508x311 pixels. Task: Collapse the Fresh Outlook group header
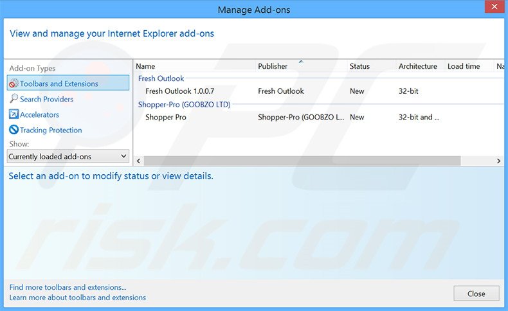point(161,78)
